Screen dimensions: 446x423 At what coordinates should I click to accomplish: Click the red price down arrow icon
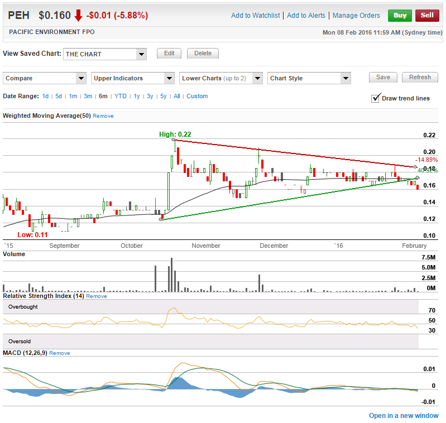[78, 16]
